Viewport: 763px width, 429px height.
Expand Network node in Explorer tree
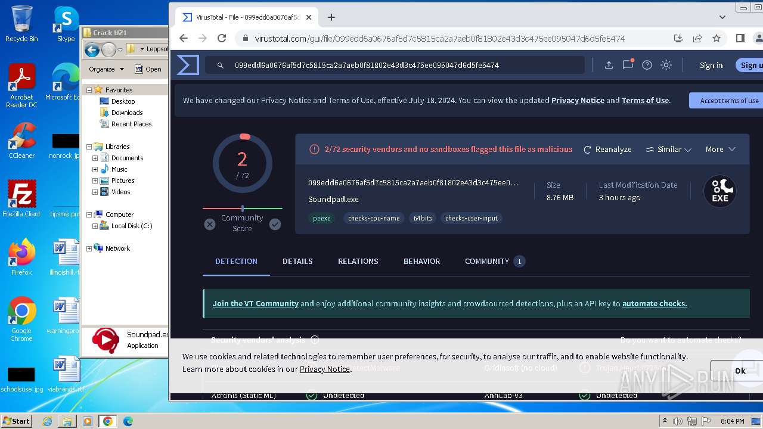click(89, 248)
